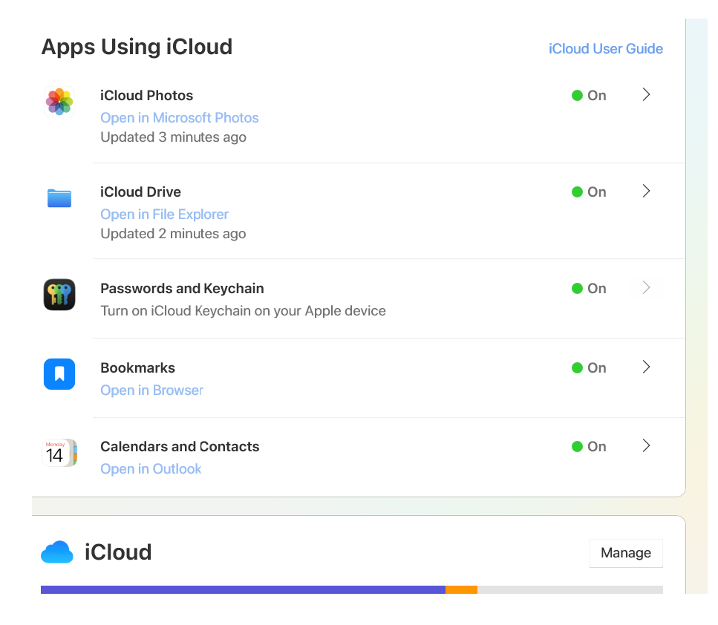
Task: Click the iCloud Drive folder icon
Action: click(59, 198)
